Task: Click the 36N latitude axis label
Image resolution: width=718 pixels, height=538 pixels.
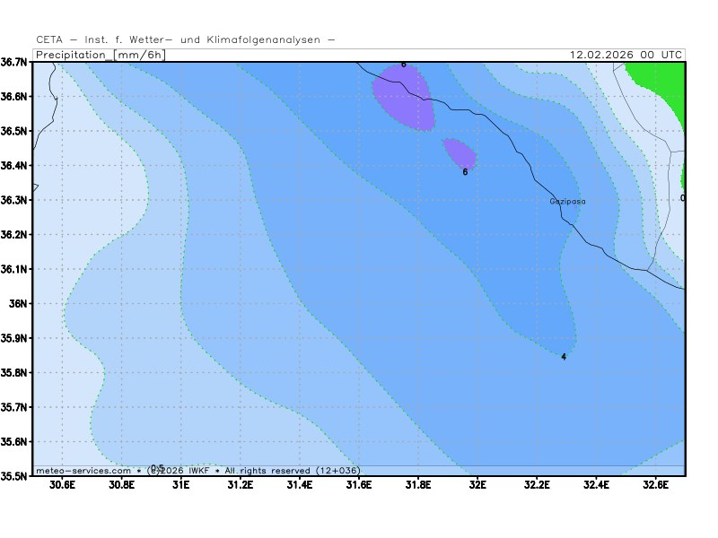Action: [x=20, y=303]
